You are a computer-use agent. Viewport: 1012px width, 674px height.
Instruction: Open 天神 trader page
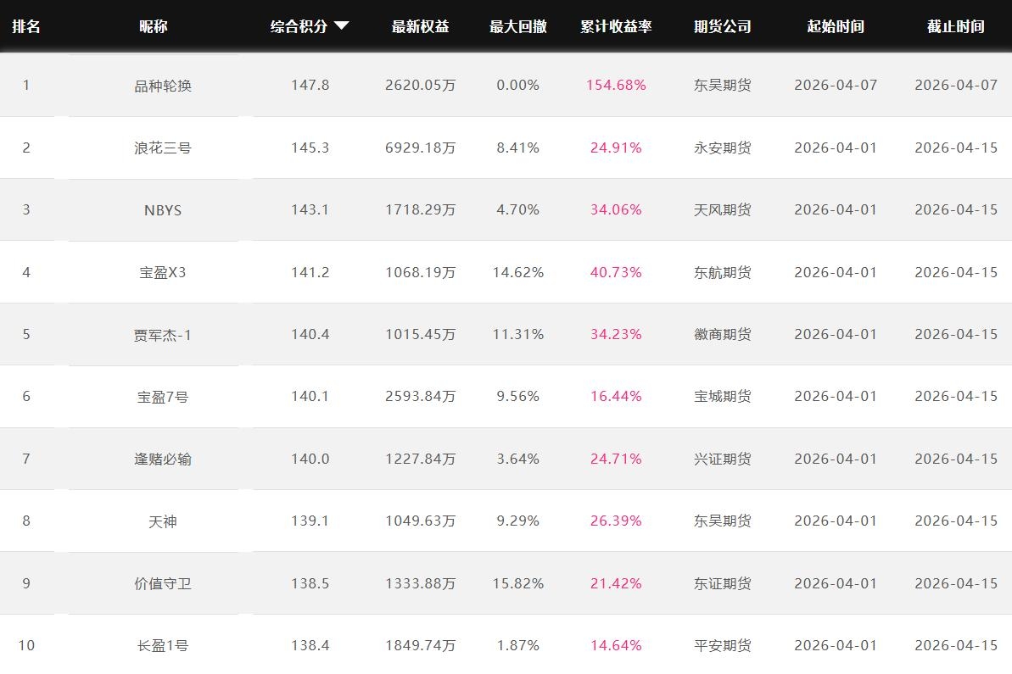point(163,521)
